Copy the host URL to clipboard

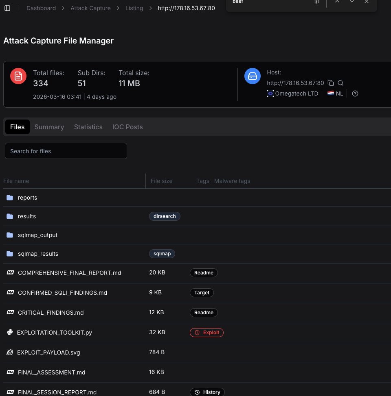point(330,83)
